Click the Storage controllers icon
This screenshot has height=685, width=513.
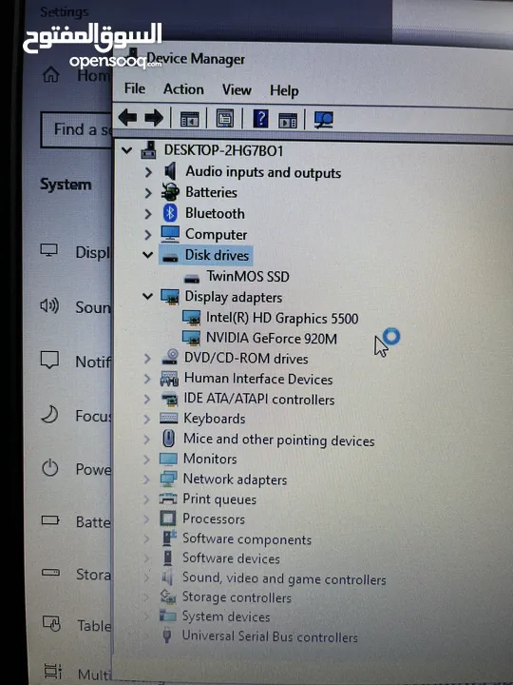(x=168, y=597)
